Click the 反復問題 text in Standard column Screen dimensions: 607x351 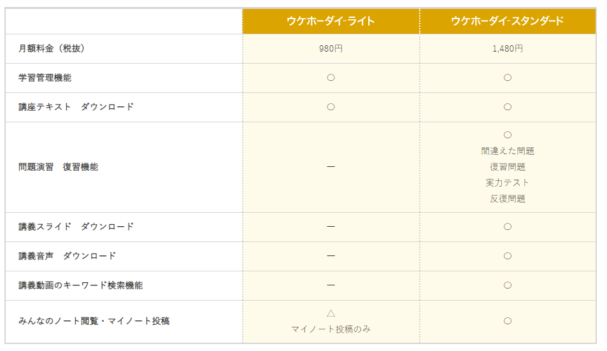pos(508,199)
